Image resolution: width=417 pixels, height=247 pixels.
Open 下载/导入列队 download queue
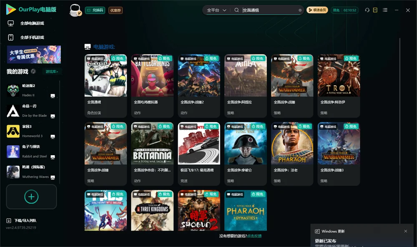[x=21, y=221]
